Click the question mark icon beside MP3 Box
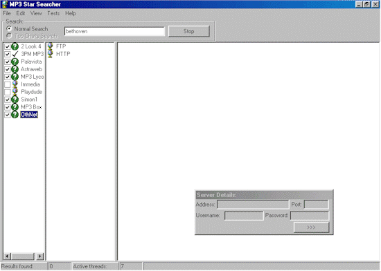Viewport: 381px width, 271px height. point(15,107)
